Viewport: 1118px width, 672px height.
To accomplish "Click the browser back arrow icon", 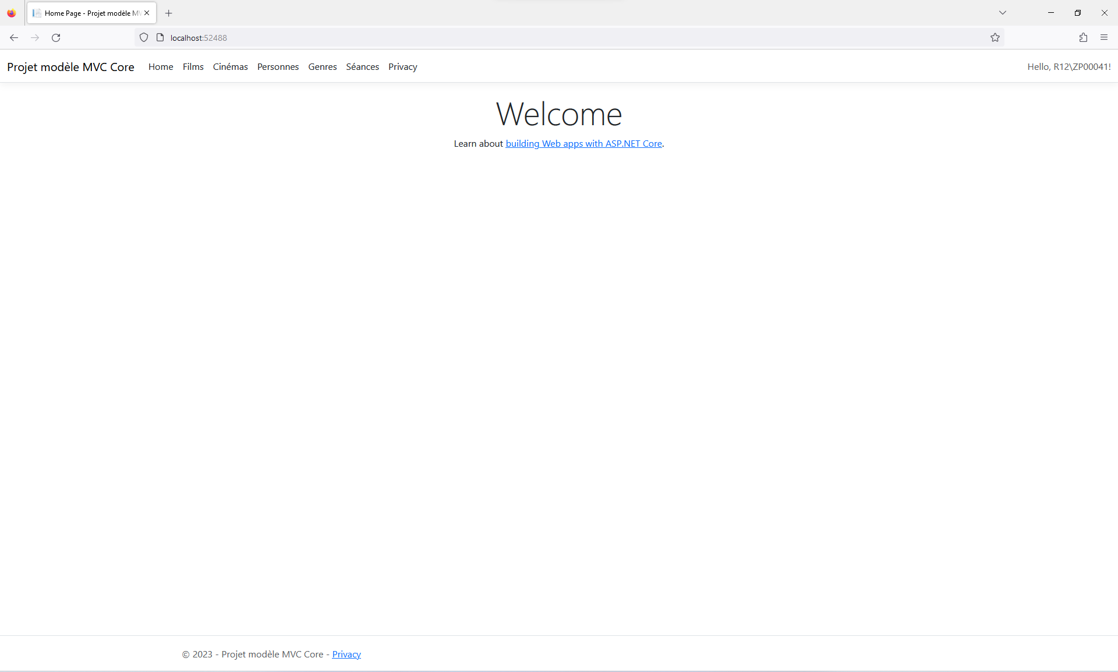I will coord(14,38).
